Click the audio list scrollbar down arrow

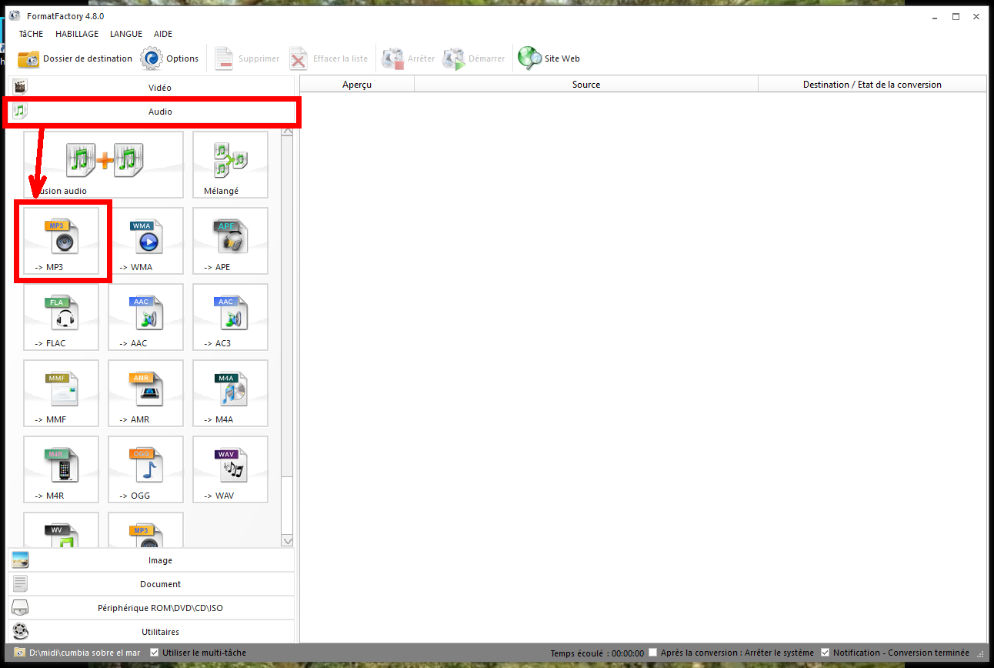pyautogui.click(x=288, y=541)
